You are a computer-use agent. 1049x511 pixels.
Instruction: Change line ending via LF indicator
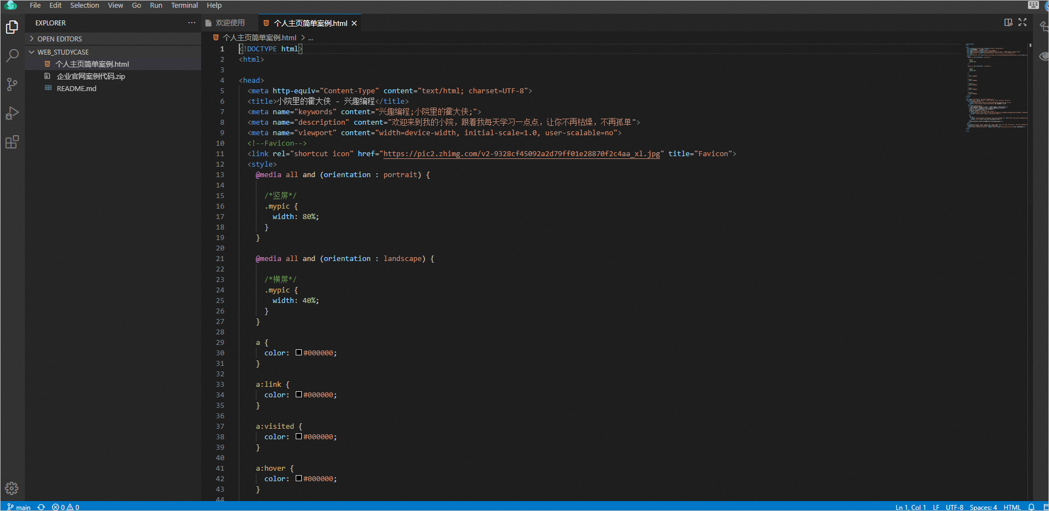936,507
